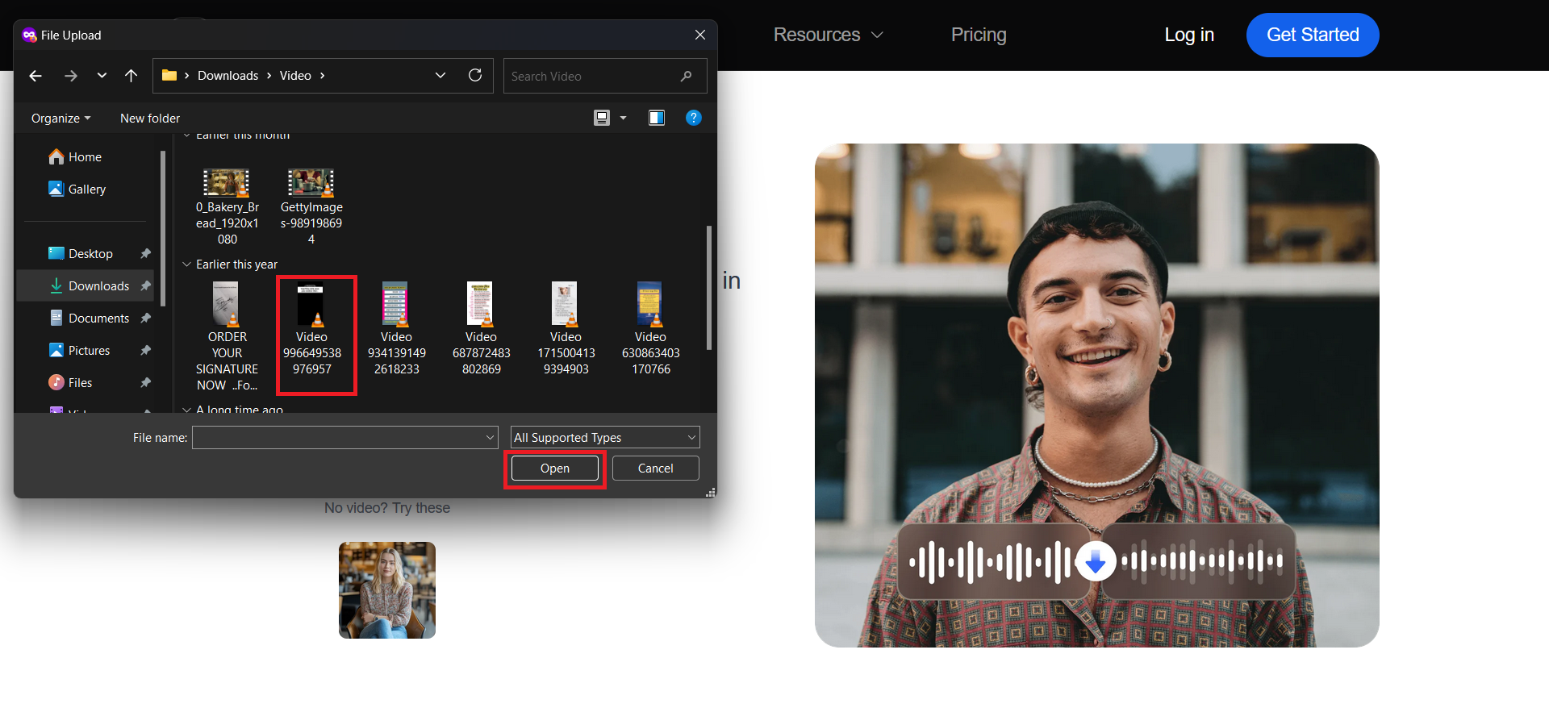Click New folder in toolbar
The height and width of the screenshot is (708, 1549).
150,118
